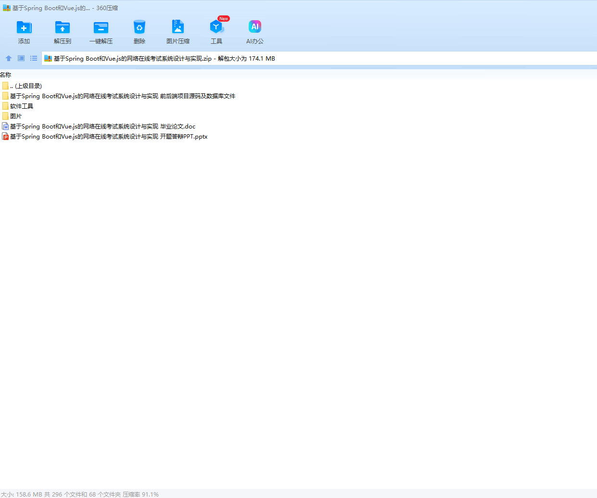597x498 pixels.
Task: Open the 图片压缩 image compression tool
Action: (x=178, y=27)
